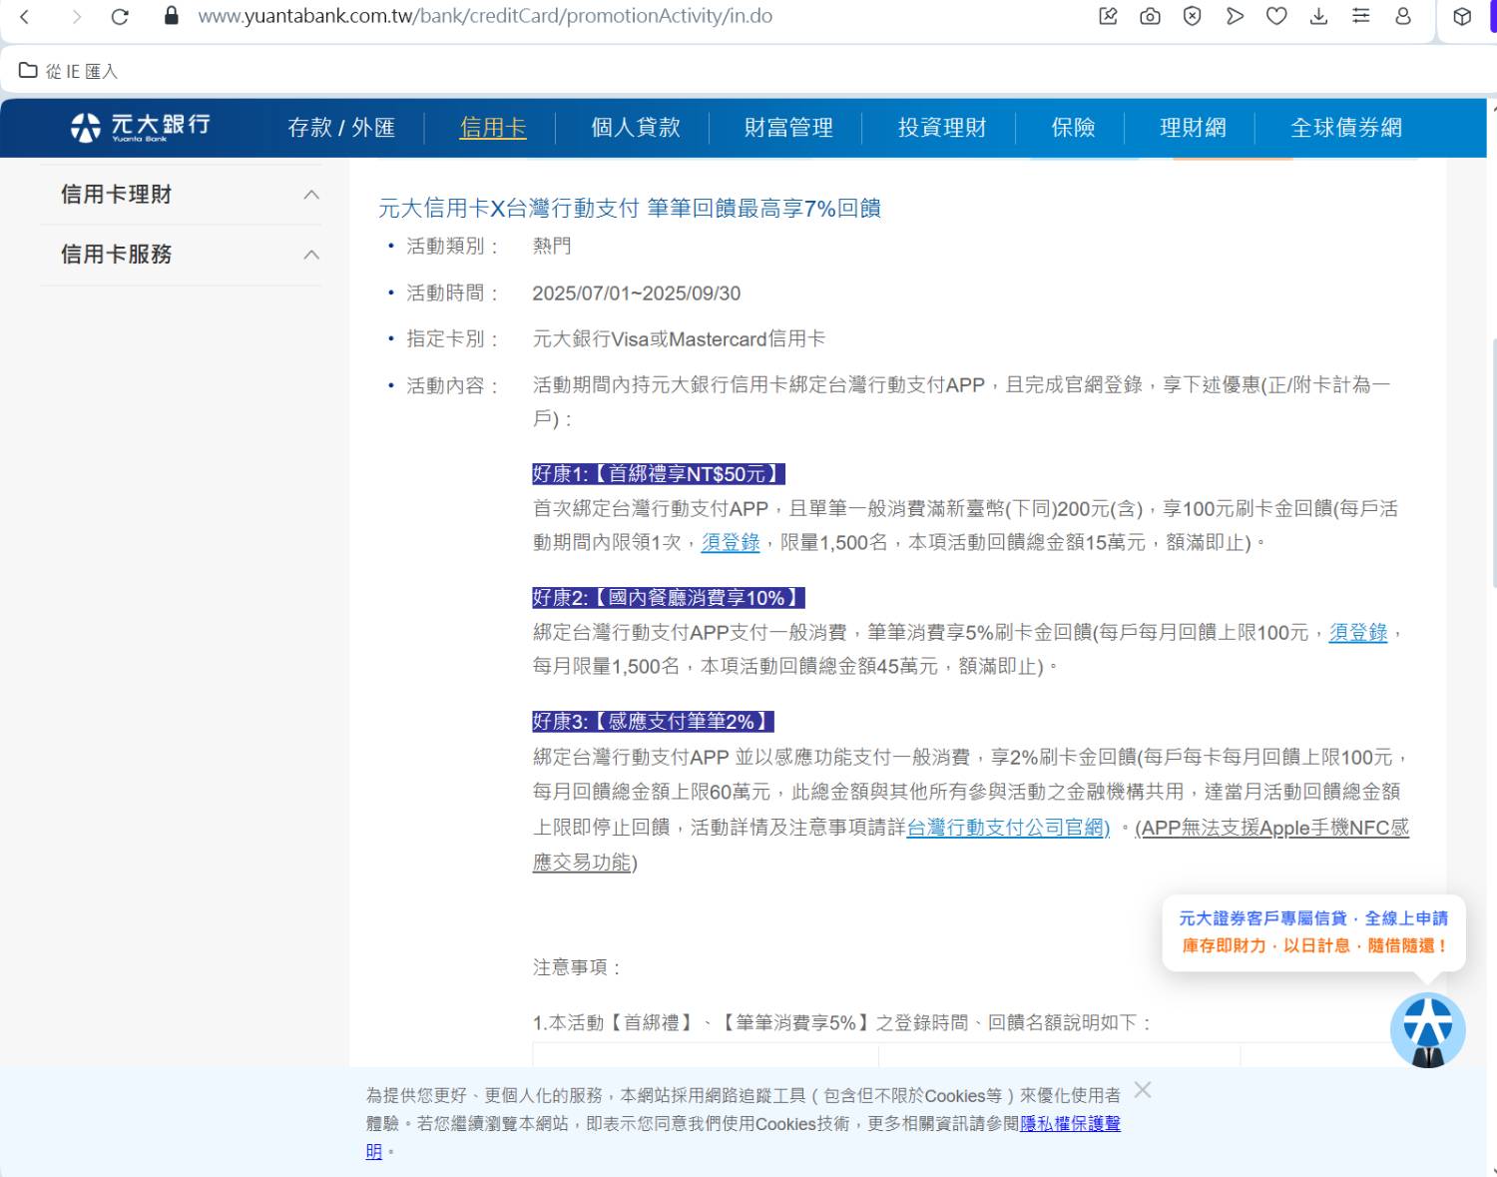Click the 好康3:【感應支付筆筆2%】 heading

pos(653,722)
